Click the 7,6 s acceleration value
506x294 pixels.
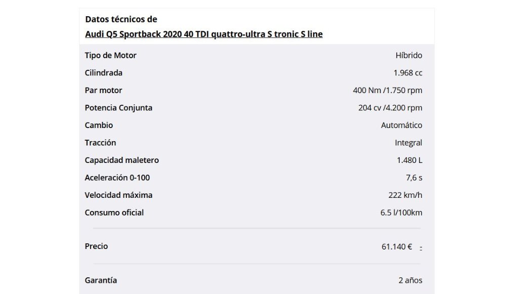pos(414,178)
